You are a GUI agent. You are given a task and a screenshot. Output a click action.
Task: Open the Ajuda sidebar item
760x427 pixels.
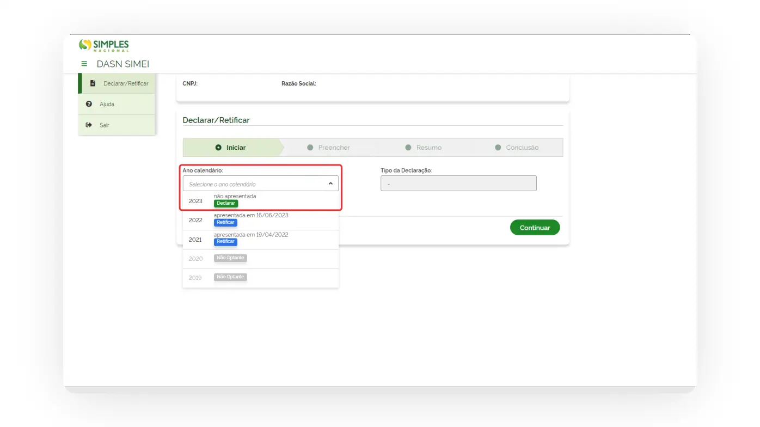107,104
